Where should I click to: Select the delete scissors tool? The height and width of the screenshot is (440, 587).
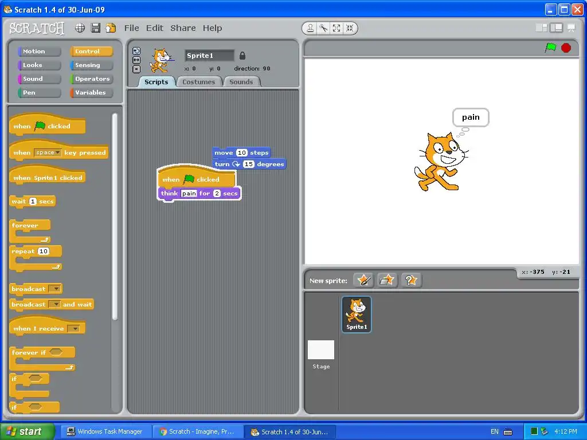click(x=323, y=28)
